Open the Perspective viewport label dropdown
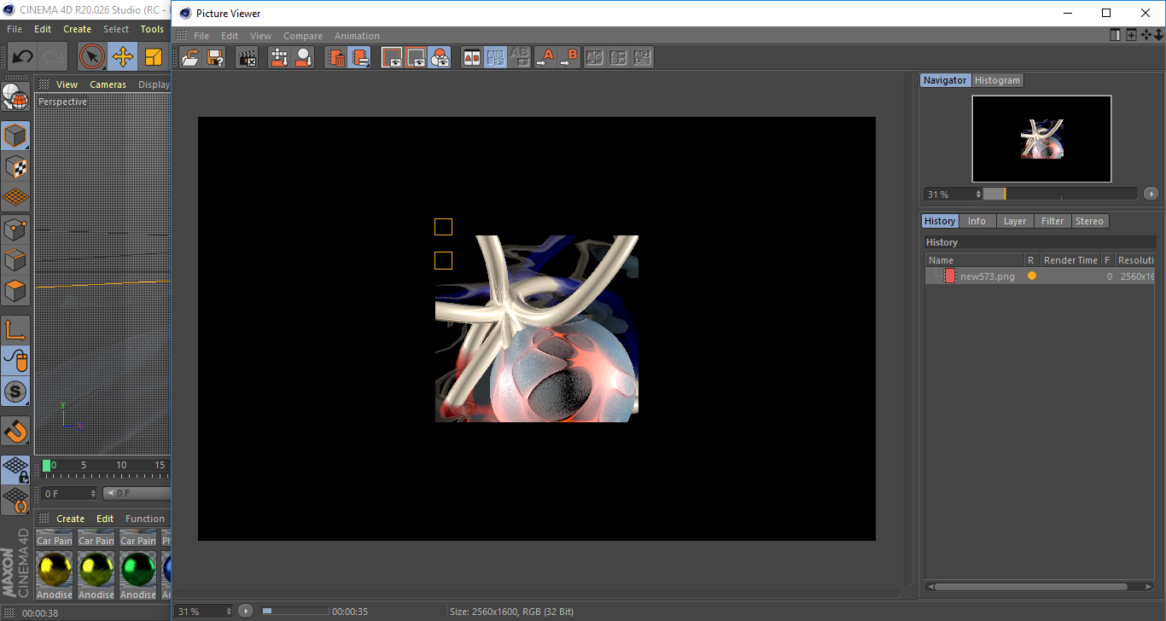Viewport: 1166px width, 621px height. 62,102
